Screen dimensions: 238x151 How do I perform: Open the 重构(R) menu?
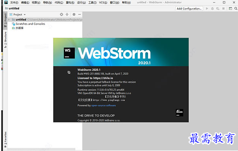point(70,2)
